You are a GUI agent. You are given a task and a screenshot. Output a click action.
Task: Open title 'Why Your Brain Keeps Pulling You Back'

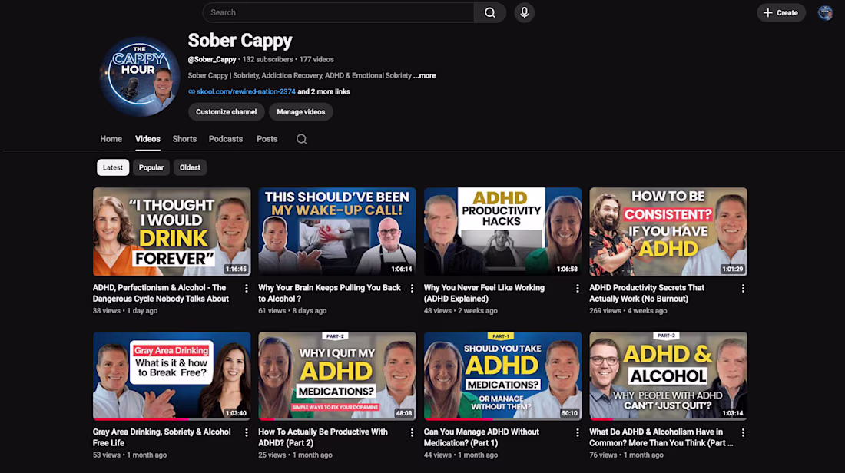click(x=330, y=293)
